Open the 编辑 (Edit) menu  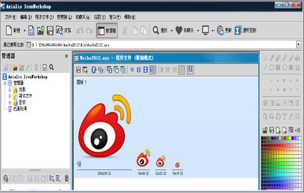26,17
